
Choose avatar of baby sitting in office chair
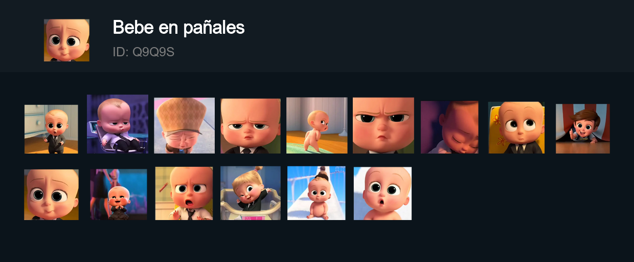(118, 124)
